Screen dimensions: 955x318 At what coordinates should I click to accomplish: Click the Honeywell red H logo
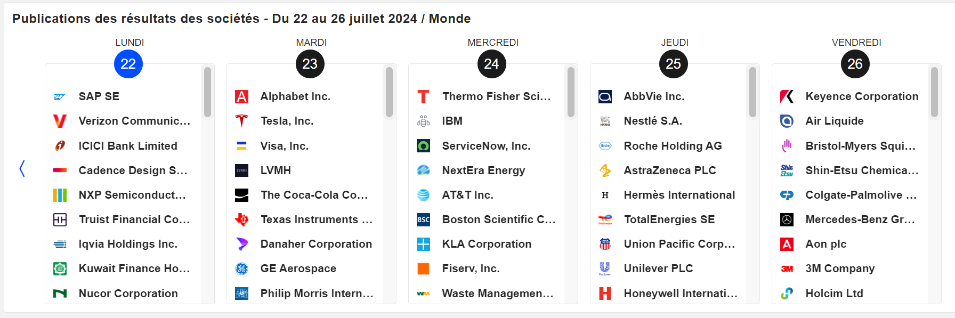click(x=605, y=293)
